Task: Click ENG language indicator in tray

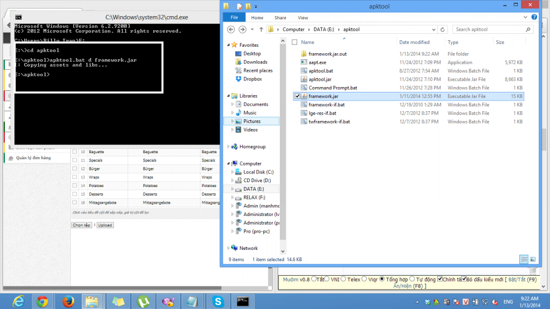Action: 508,301
